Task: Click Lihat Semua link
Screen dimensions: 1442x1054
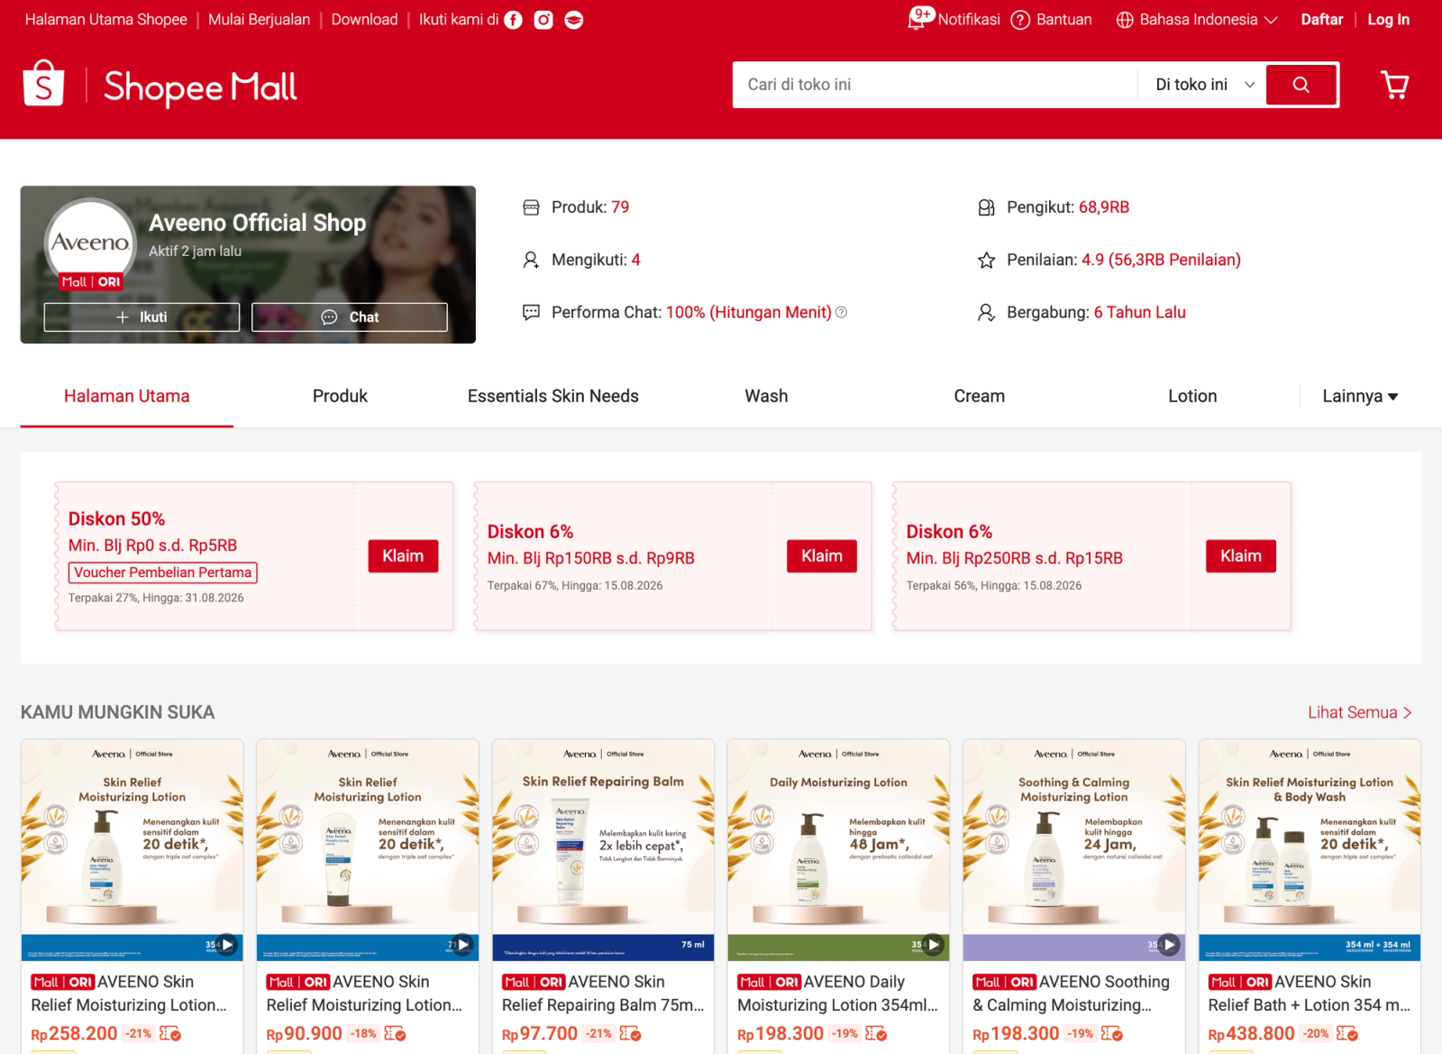Action: click(1360, 712)
